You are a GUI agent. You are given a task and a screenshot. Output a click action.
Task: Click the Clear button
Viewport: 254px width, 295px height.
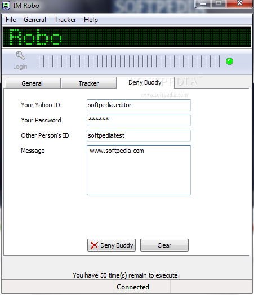(164, 245)
